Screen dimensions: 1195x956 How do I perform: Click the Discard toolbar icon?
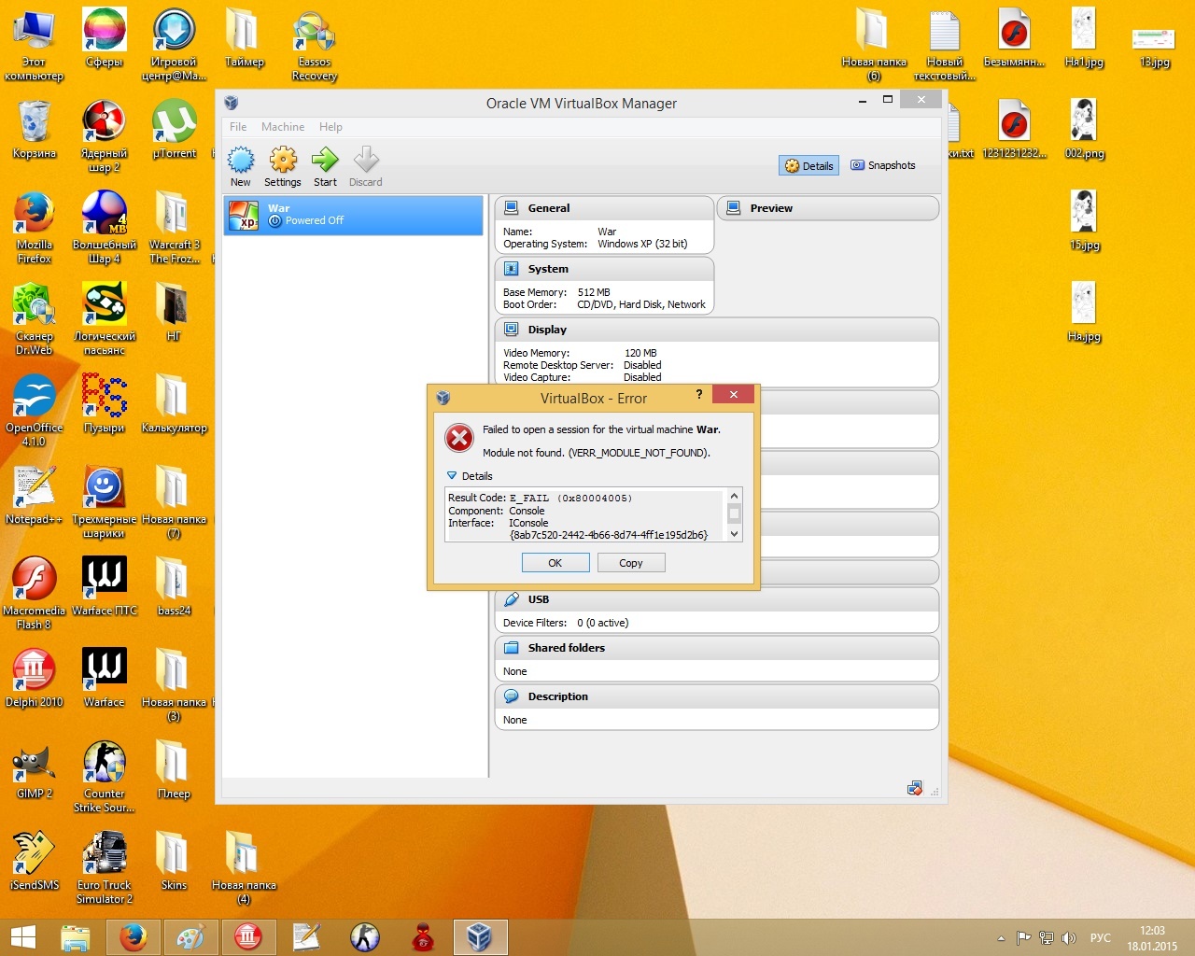[365, 167]
